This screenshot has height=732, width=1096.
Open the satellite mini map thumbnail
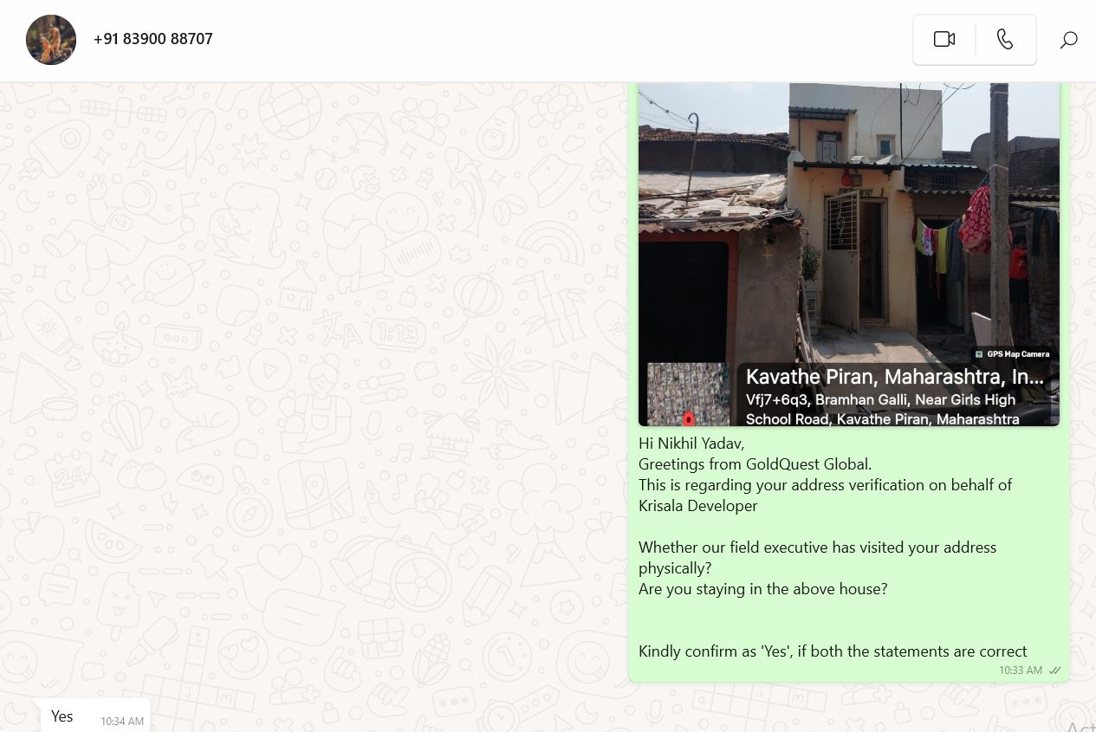tap(689, 394)
